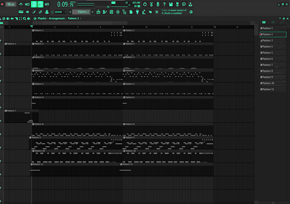Select Pattern 7 in picker list
Image resolution: width=290 pixels, height=204 pixels.
[x=273, y=65]
